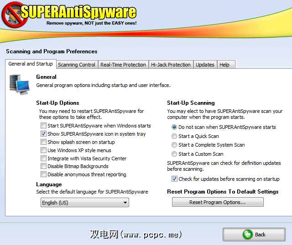Check Integrate with Vista Security Center
The height and width of the screenshot is (245, 292).
tap(43, 158)
